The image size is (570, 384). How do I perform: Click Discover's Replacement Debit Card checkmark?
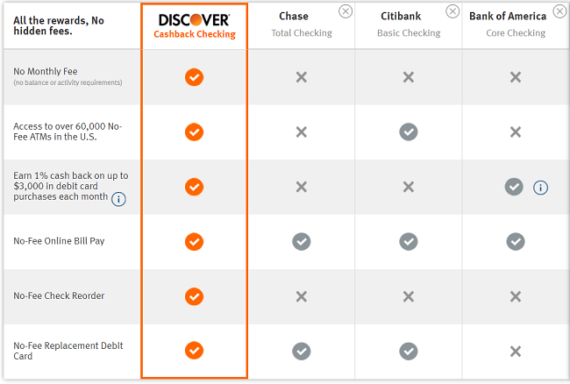coord(194,351)
